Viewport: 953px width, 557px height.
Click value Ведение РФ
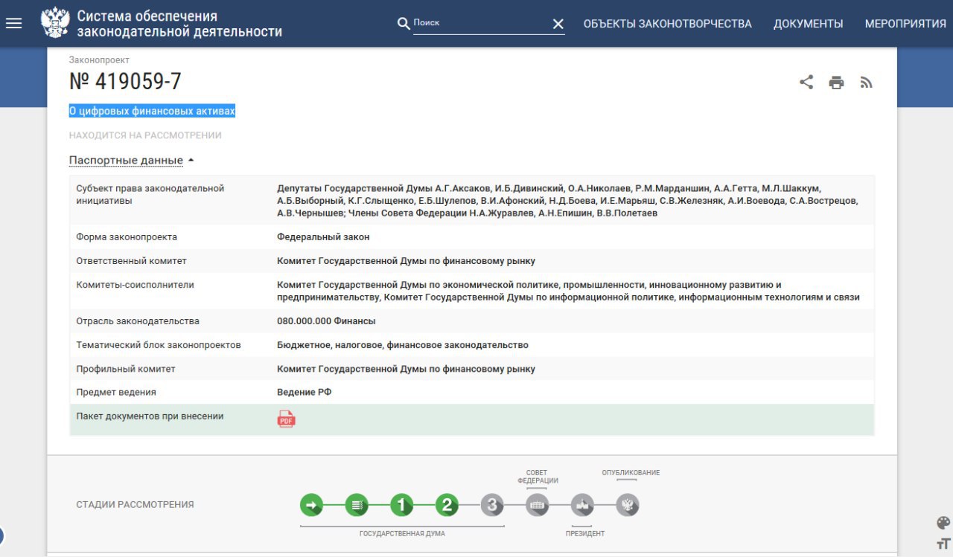[x=305, y=392]
